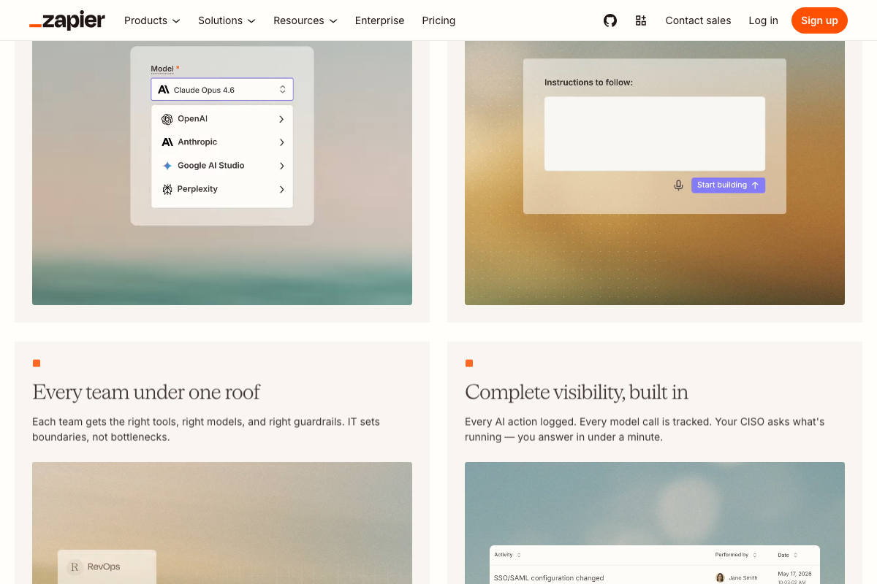Click Contact sales
877x584 pixels.
698,20
